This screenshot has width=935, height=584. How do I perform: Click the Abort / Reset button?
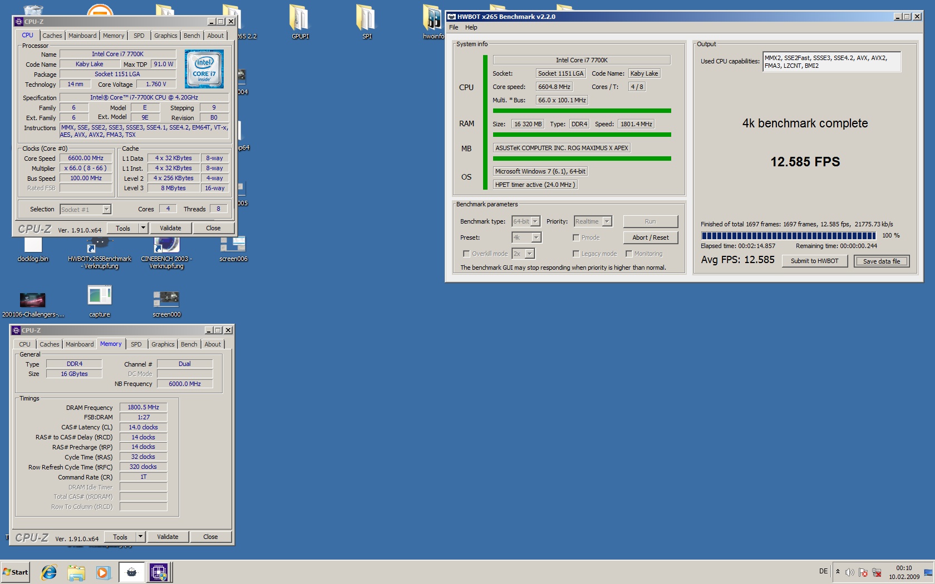pos(650,237)
